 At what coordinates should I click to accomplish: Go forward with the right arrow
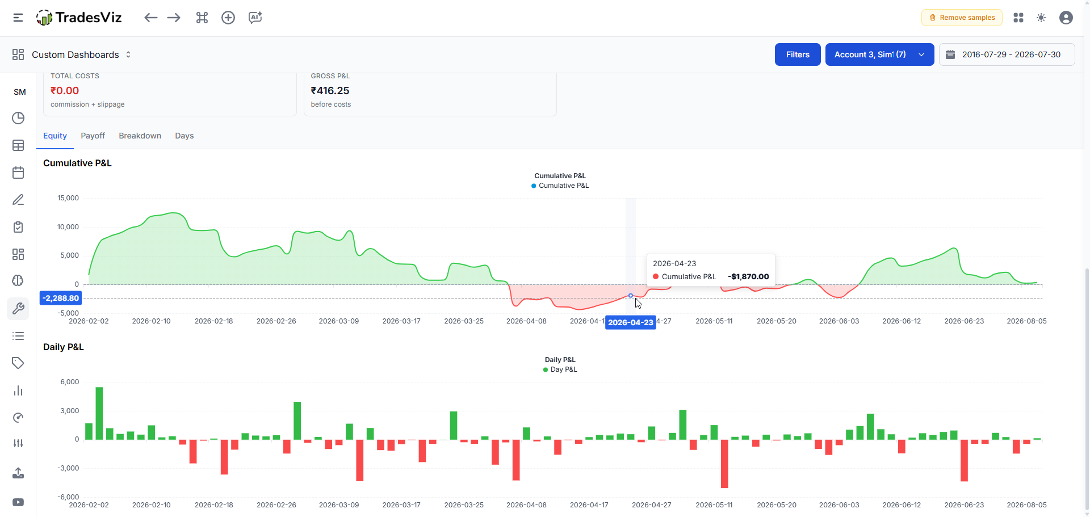pyautogui.click(x=174, y=18)
